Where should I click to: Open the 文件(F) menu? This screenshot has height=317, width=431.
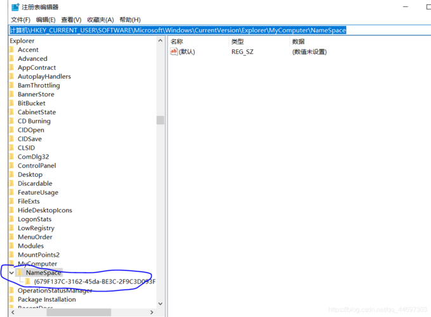[x=20, y=20]
